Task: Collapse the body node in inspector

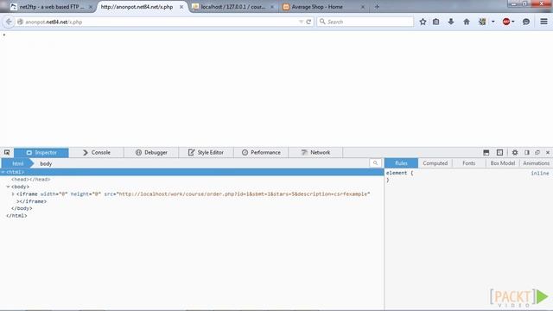Action: 8,187
